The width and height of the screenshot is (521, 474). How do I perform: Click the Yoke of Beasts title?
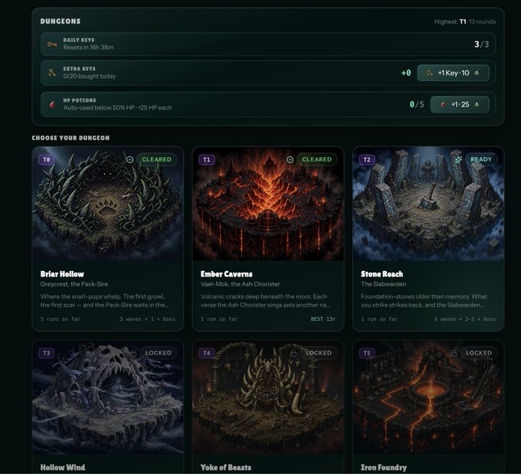pos(225,467)
